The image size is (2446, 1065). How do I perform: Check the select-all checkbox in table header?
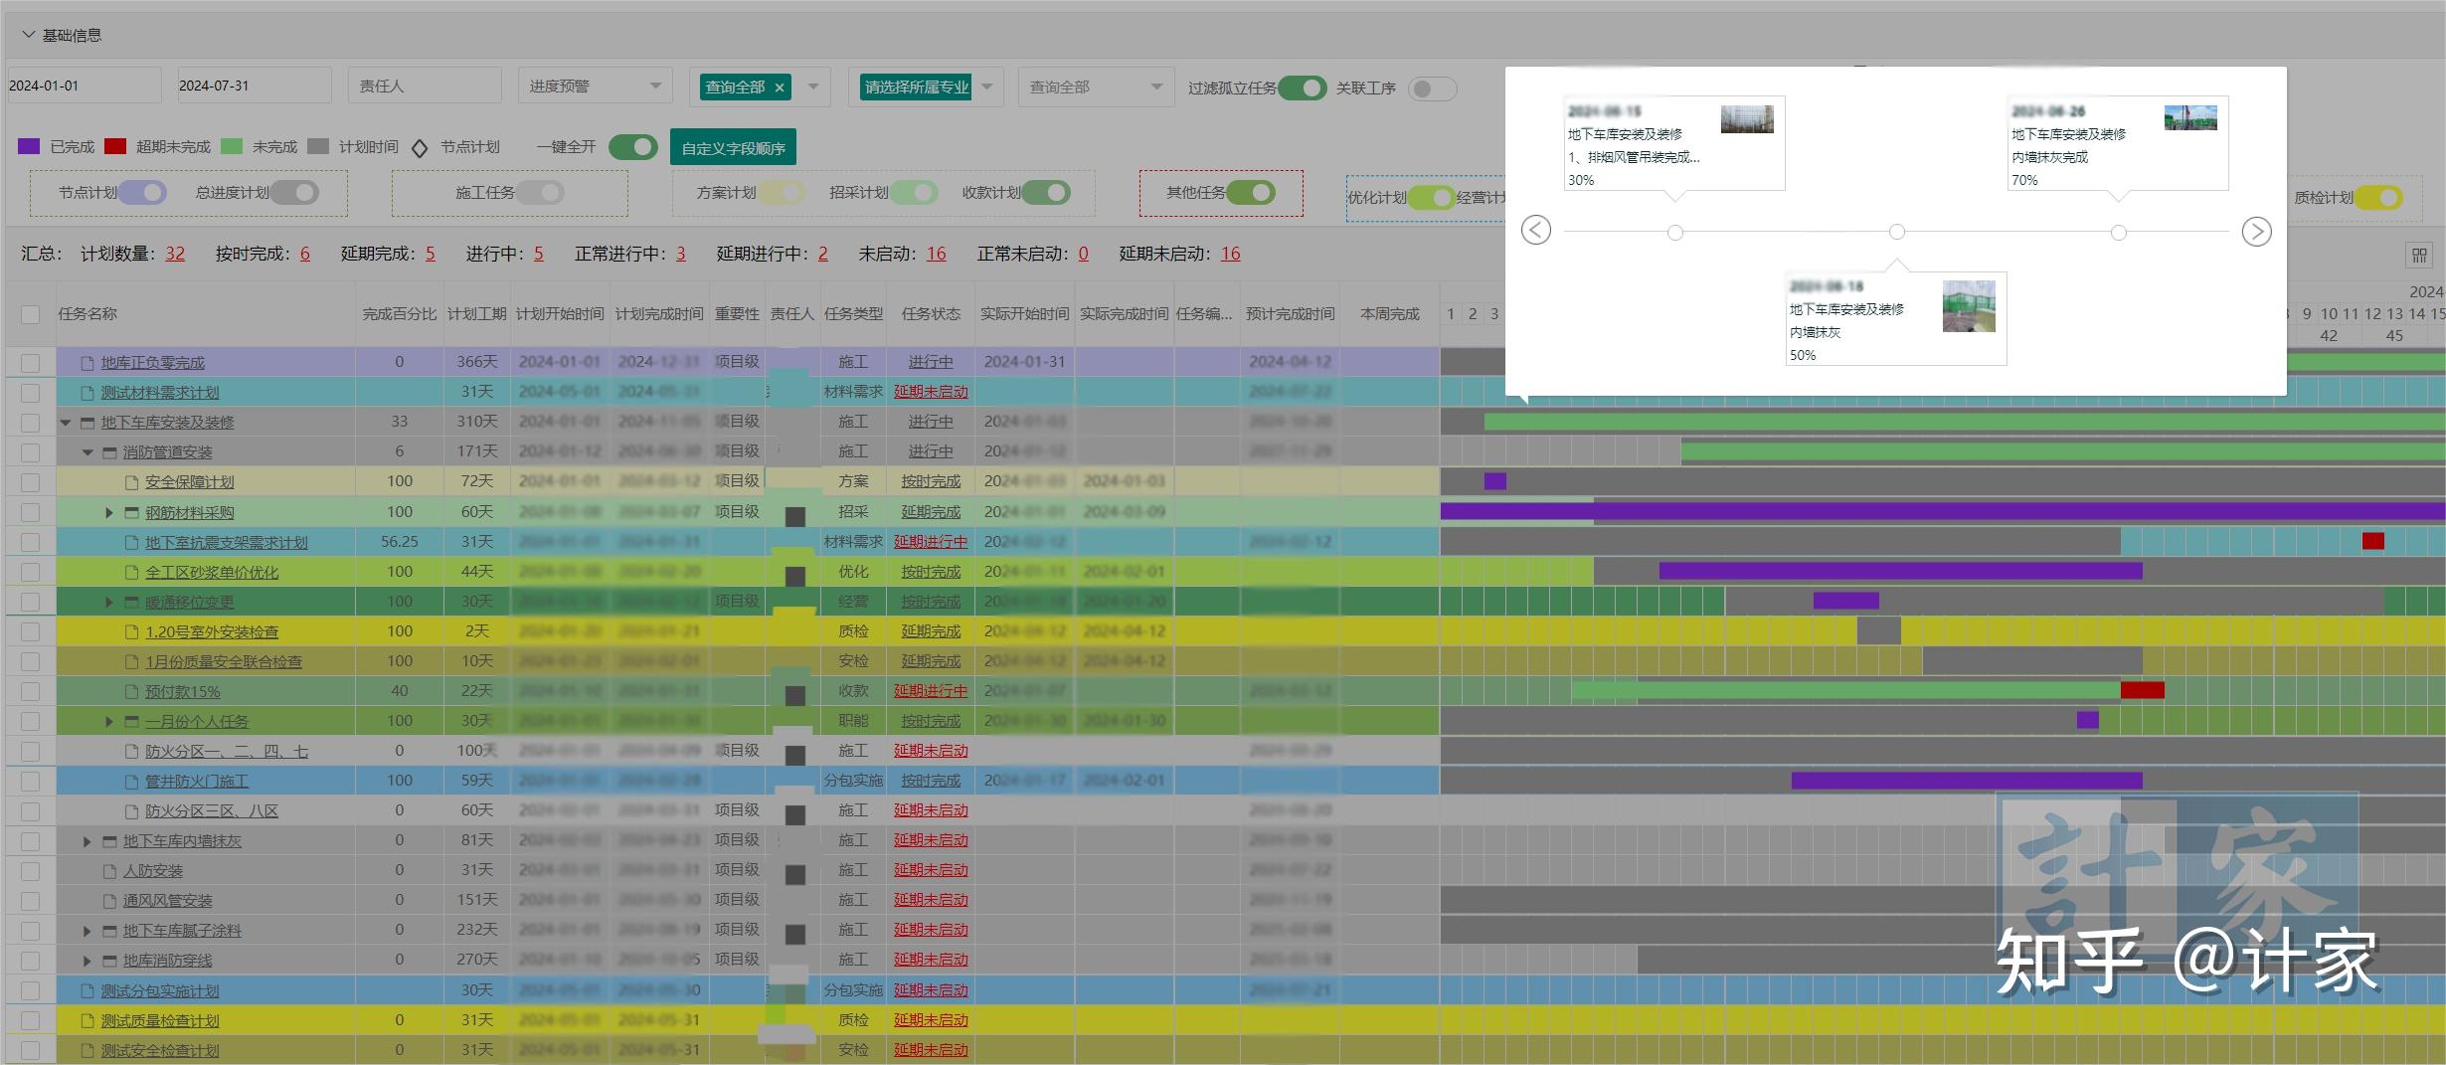click(31, 314)
